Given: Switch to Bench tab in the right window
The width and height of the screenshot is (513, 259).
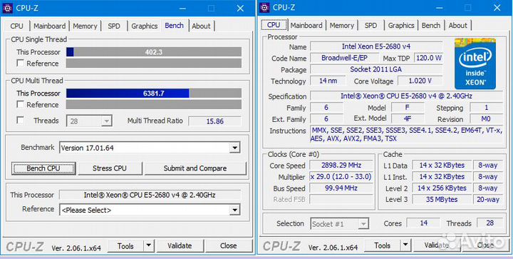Looking at the screenshot, I should click(431, 25).
